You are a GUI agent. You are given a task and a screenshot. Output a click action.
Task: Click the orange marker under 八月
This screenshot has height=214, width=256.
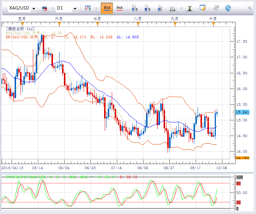137,24
